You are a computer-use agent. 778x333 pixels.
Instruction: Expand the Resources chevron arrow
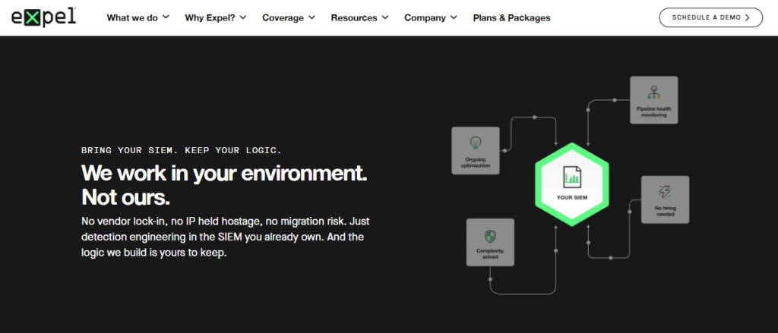(x=386, y=17)
